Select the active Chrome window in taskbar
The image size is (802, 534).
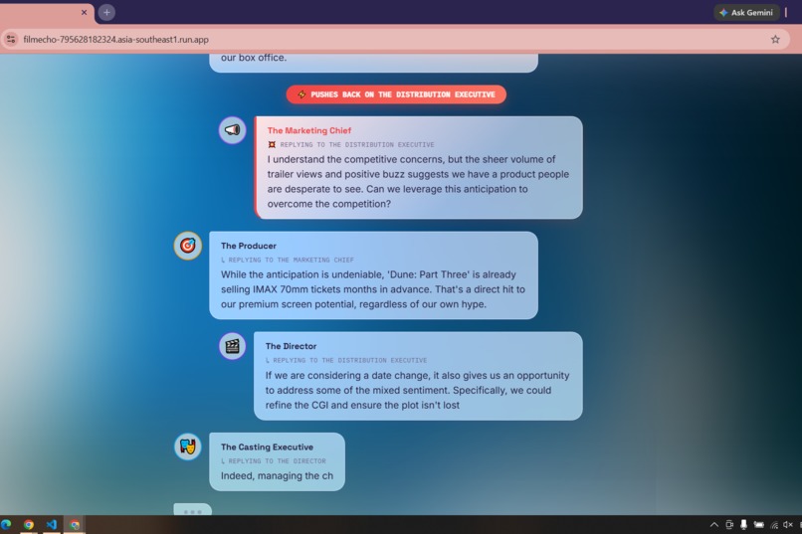tap(75, 524)
